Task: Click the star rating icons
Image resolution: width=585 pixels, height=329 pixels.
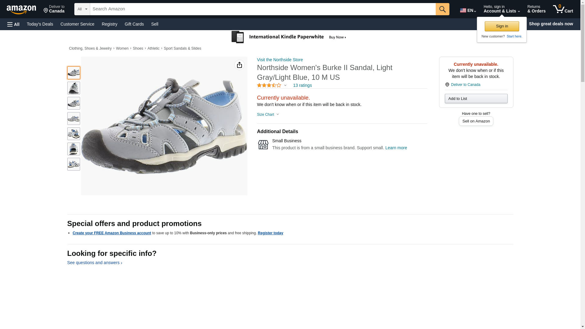Action: (x=269, y=86)
